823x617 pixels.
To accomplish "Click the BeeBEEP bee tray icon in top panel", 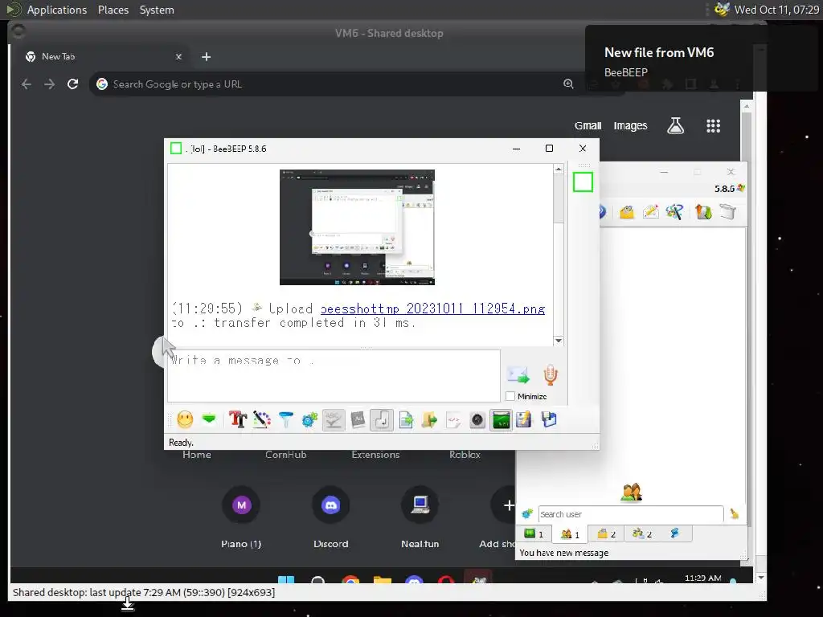I will 722,10.
